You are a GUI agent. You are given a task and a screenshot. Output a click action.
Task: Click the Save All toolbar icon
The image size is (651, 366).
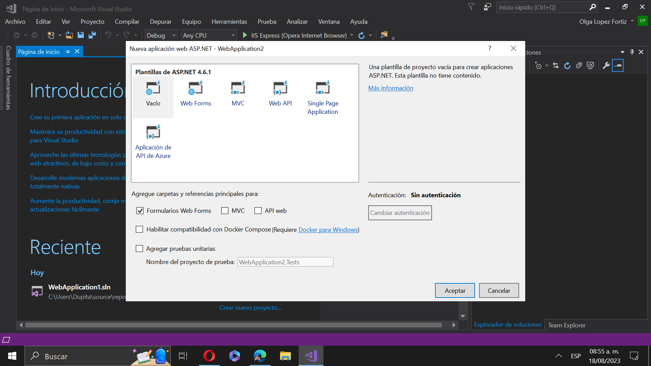pyautogui.click(x=92, y=35)
